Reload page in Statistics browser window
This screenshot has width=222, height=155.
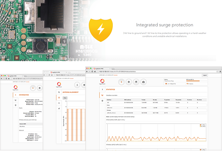pos(92,72)
